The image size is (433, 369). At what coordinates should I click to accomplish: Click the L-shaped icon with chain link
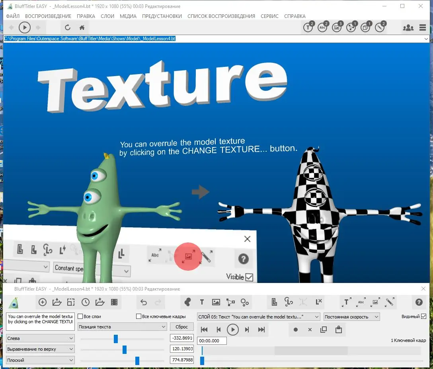pos(289,302)
